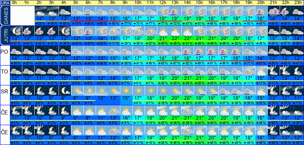Click the JUTRI 6h thunderstorm icon
This screenshot has height=145, width=304.
tap(89, 31)
